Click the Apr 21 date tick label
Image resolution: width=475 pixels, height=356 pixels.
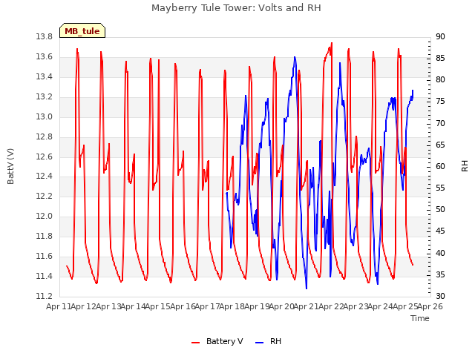tap(307, 306)
